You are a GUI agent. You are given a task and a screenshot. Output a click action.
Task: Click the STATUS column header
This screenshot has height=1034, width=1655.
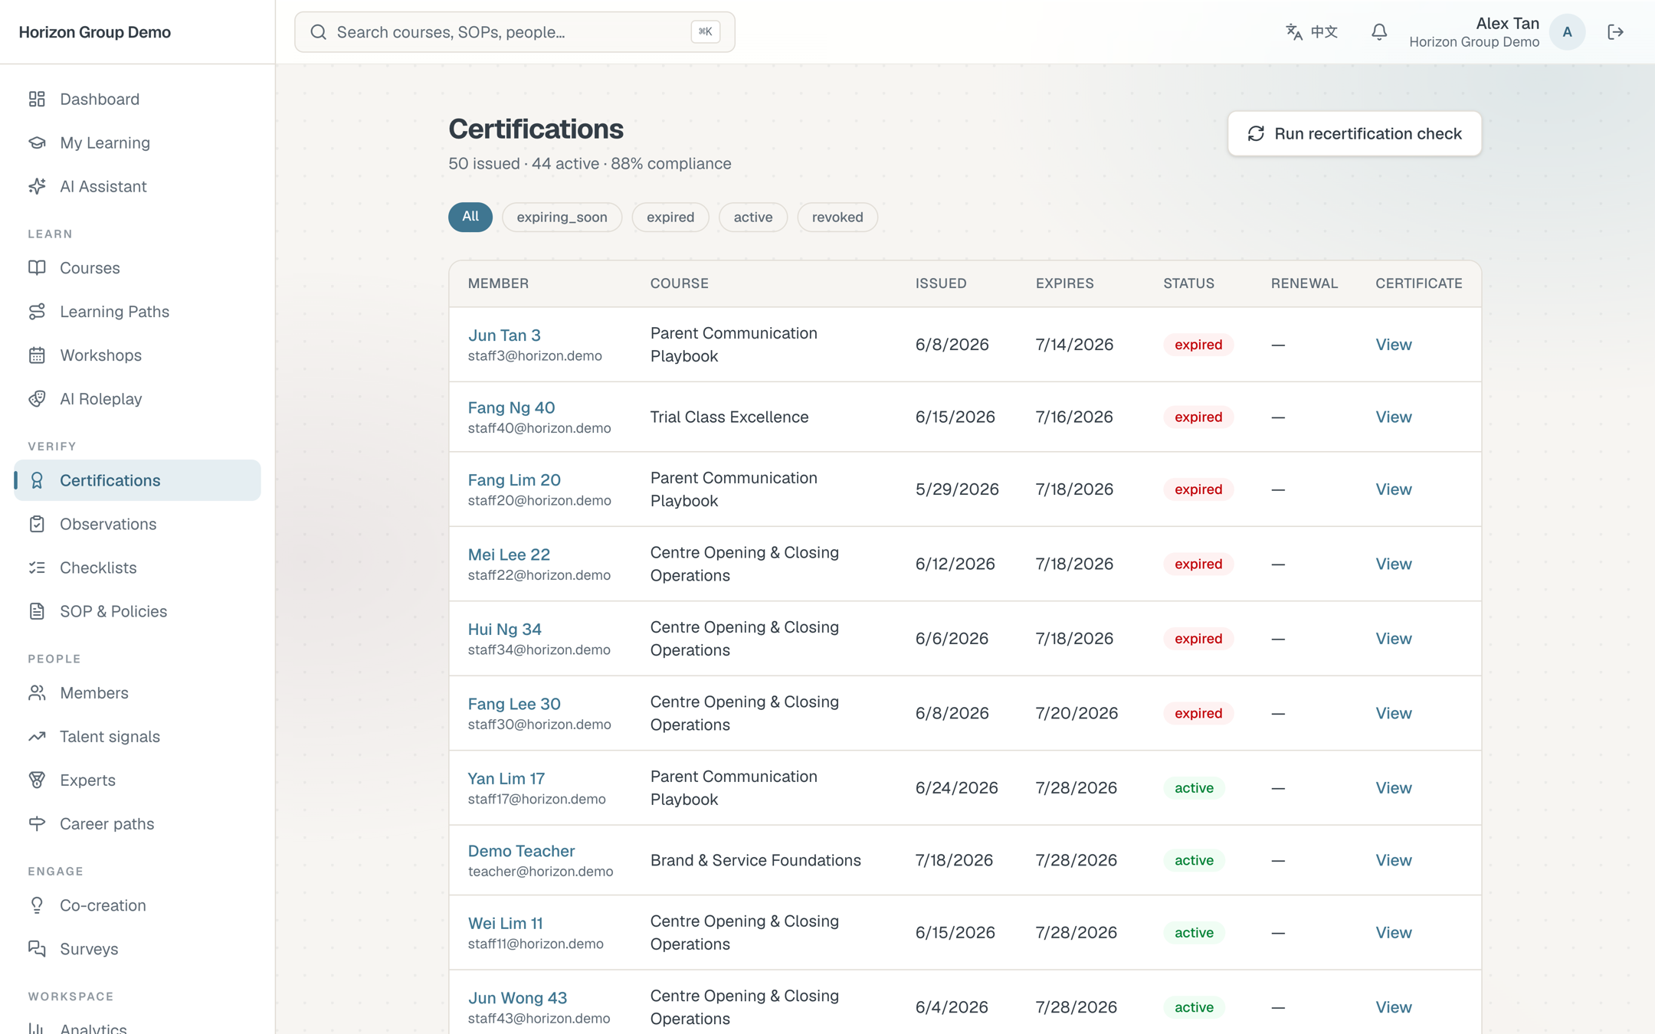point(1188,283)
